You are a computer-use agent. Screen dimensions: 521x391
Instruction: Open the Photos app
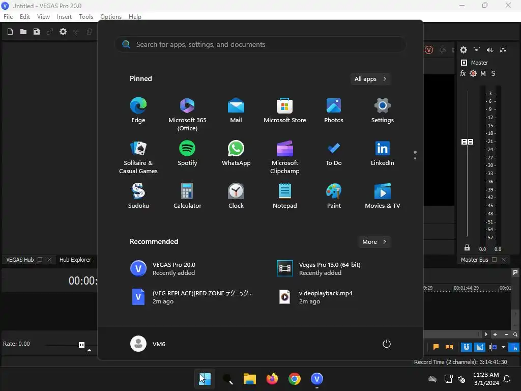[334, 110]
